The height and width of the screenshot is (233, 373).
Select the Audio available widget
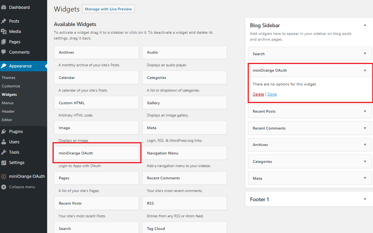click(185, 52)
